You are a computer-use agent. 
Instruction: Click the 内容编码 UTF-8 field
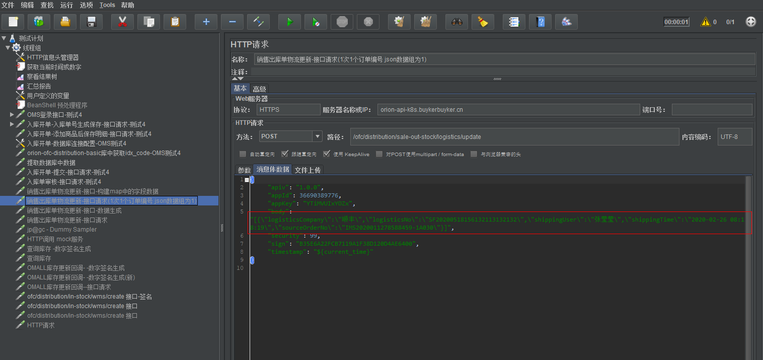click(x=735, y=136)
